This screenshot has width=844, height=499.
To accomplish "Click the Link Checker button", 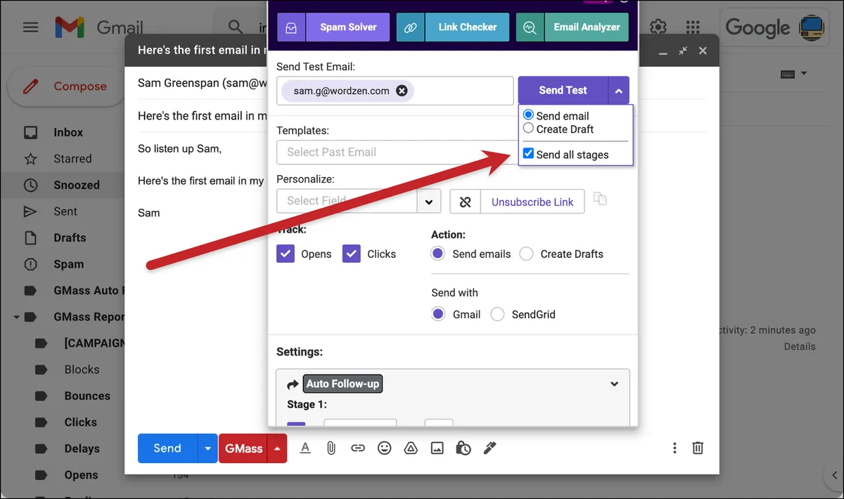I will (468, 27).
